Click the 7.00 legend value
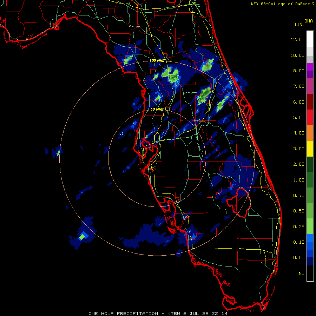The width and height of the screenshot is (316, 316). tap(299, 86)
